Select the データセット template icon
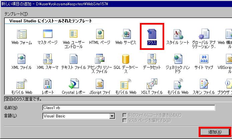232x139 pixels. click(x=152, y=59)
